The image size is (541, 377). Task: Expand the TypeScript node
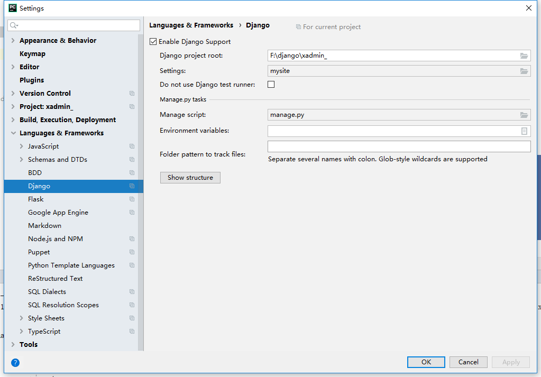coord(21,332)
